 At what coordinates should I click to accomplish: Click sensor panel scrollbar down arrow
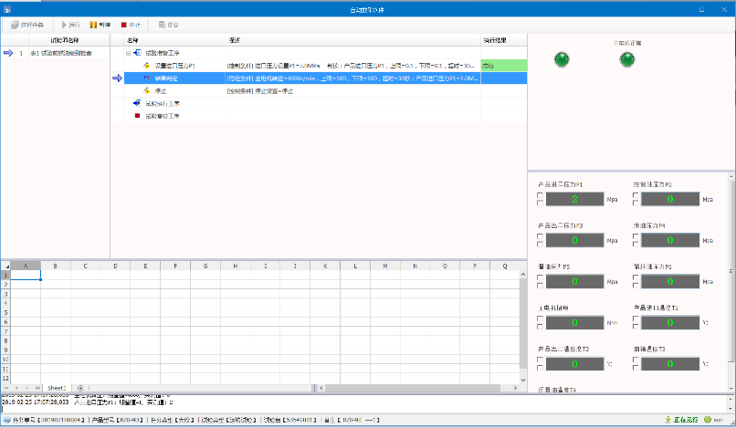(x=731, y=389)
